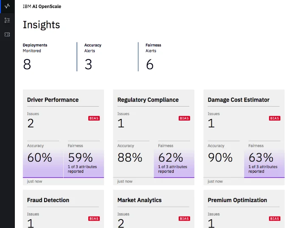The image size is (292, 228).
Task: Click the IBM AI OpenScale header title
Action: click(42, 6)
